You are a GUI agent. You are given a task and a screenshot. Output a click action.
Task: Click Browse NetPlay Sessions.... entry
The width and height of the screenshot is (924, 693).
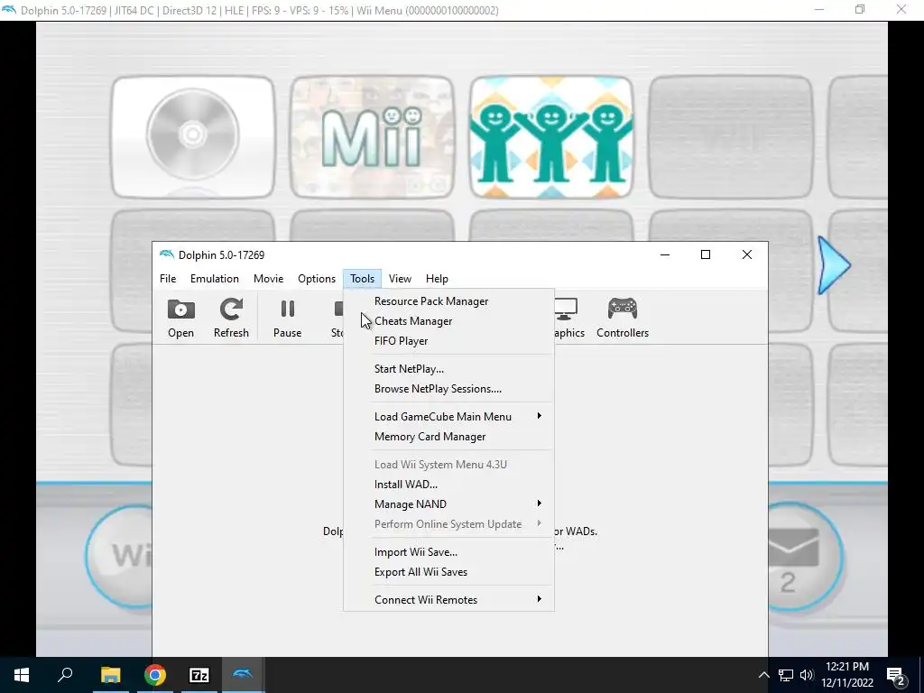click(x=448, y=389)
